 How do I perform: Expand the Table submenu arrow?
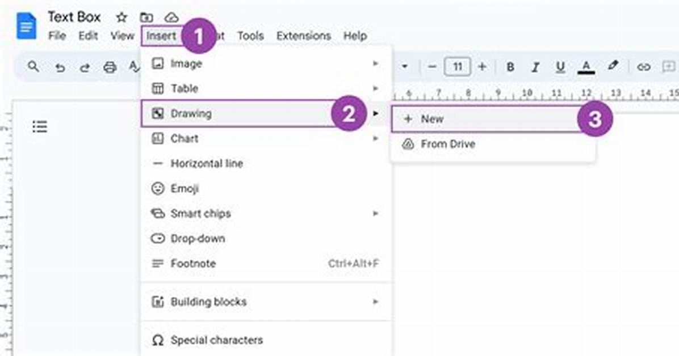coord(375,88)
